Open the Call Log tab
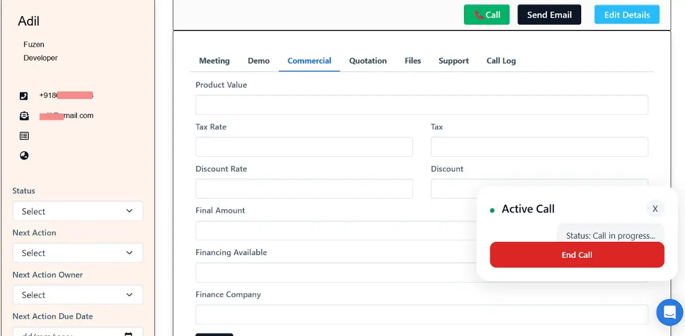 (x=501, y=60)
